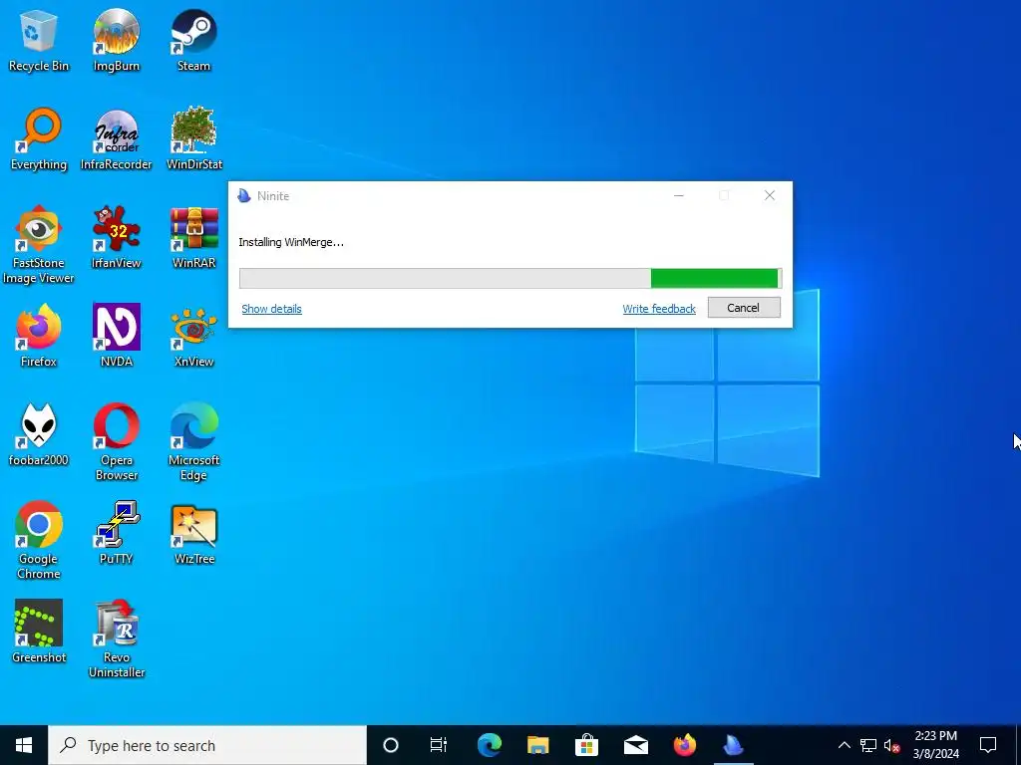Select the WinDirStat desktop shortcut
The image size is (1021, 765).
click(x=194, y=139)
